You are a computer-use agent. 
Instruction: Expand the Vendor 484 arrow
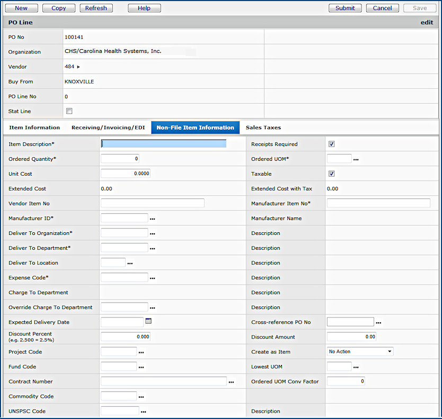pos(78,67)
